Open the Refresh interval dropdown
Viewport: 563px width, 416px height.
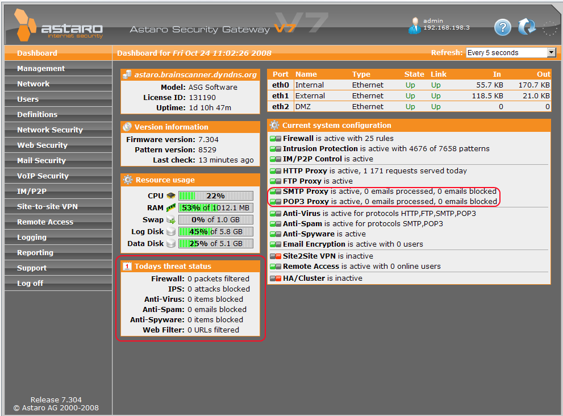(511, 53)
